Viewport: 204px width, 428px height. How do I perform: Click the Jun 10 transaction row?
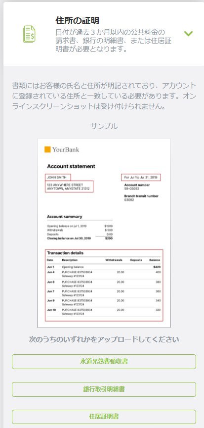tap(104, 312)
